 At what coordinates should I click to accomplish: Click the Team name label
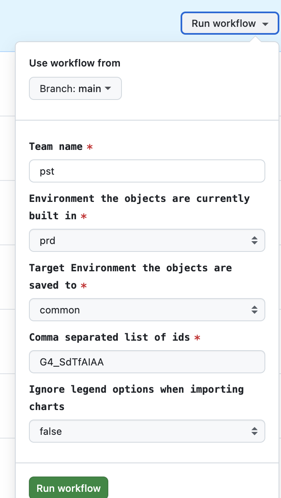pos(56,147)
